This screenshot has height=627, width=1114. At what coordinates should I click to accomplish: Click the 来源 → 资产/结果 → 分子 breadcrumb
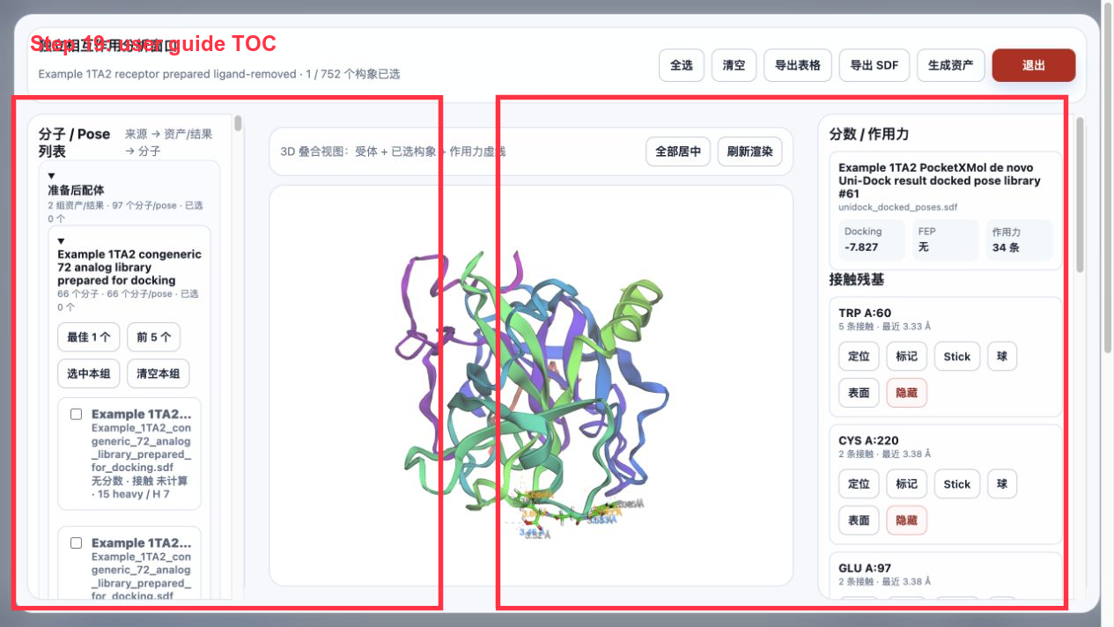click(x=169, y=143)
